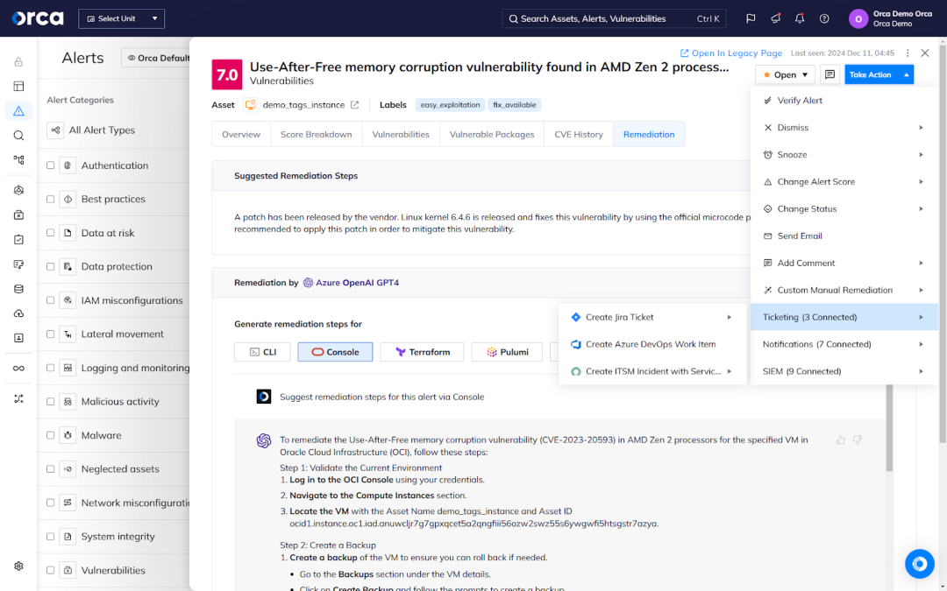The width and height of the screenshot is (947, 591).
Task: Open the help question mark icon
Action: point(823,18)
